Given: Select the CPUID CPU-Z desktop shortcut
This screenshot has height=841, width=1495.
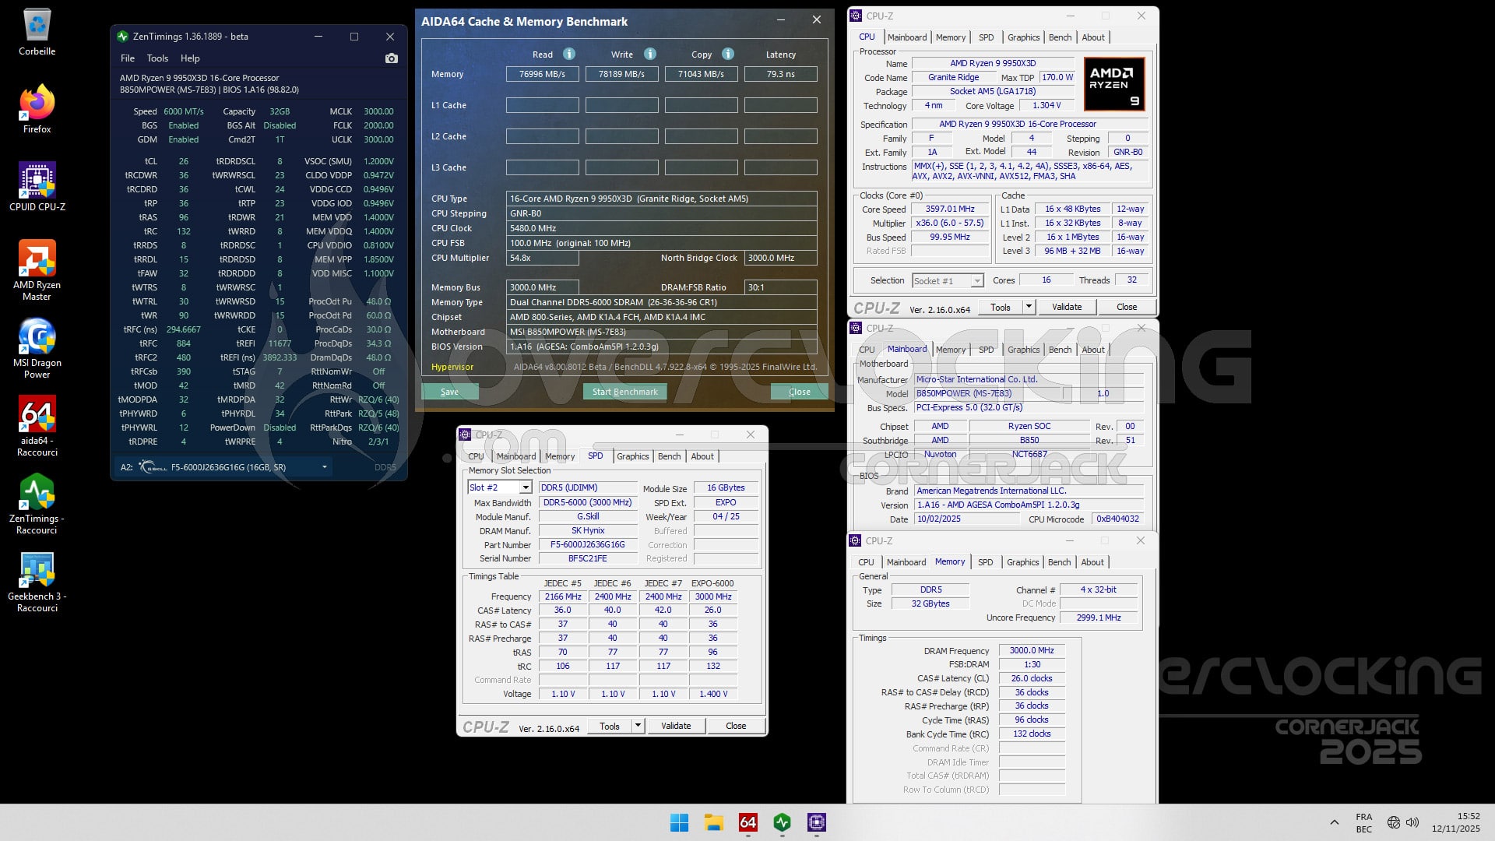Looking at the screenshot, I should (37, 187).
